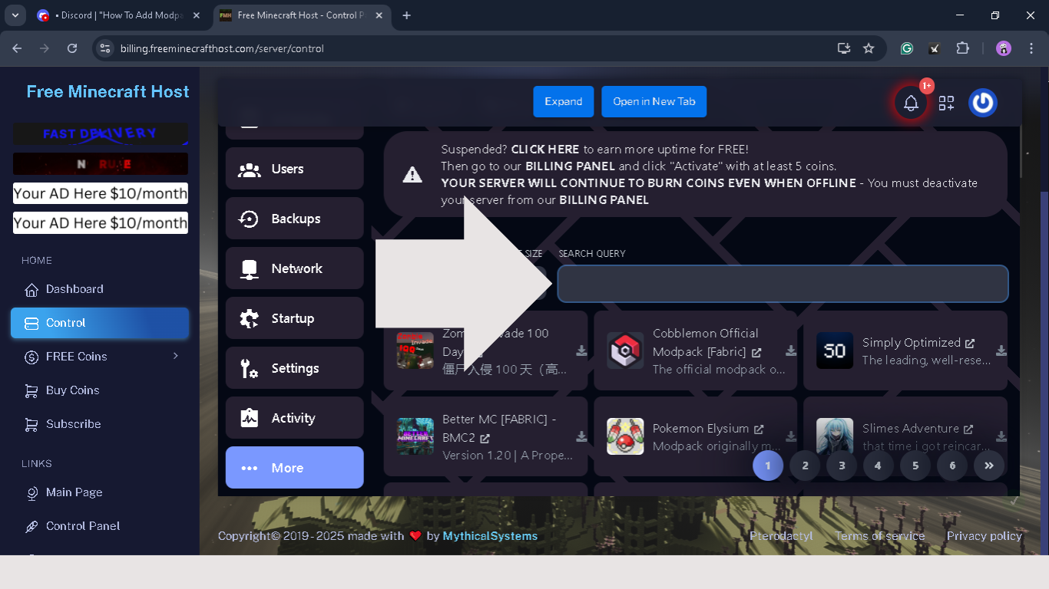1049x589 pixels.
Task: Open the external link icon for Better MC BMC2
Action: click(x=485, y=439)
